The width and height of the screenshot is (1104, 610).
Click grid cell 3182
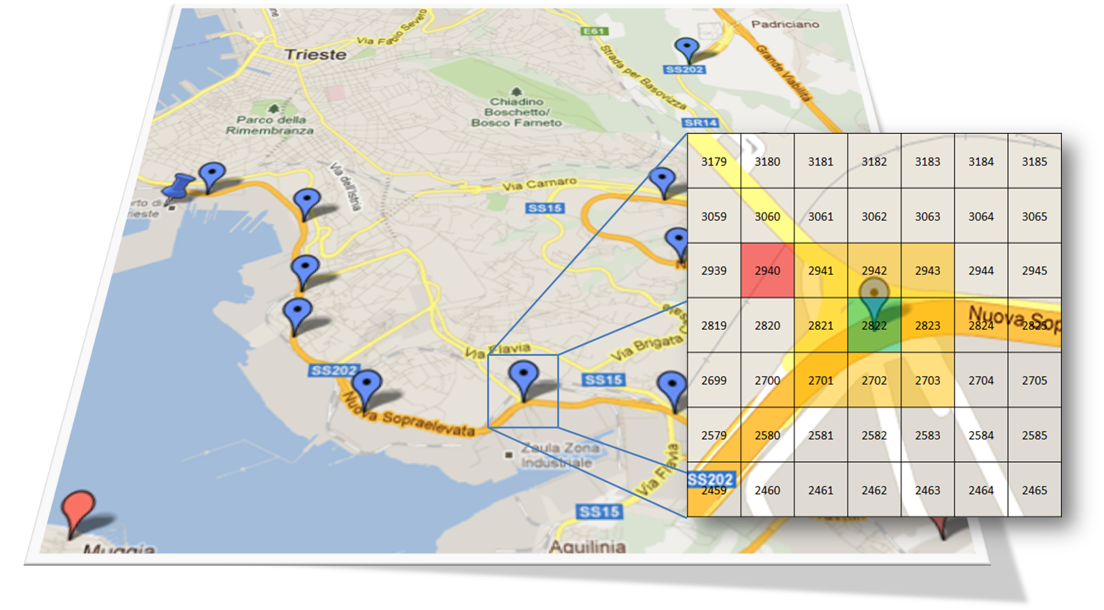pos(874,161)
